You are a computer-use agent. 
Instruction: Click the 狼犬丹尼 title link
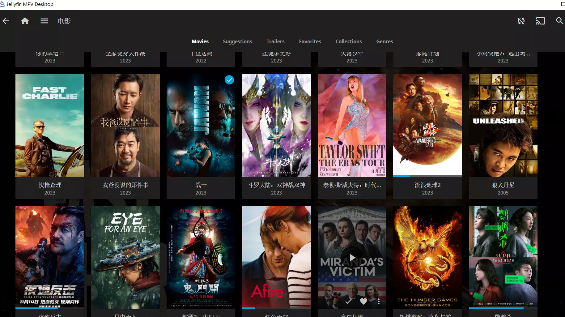coord(503,185)
